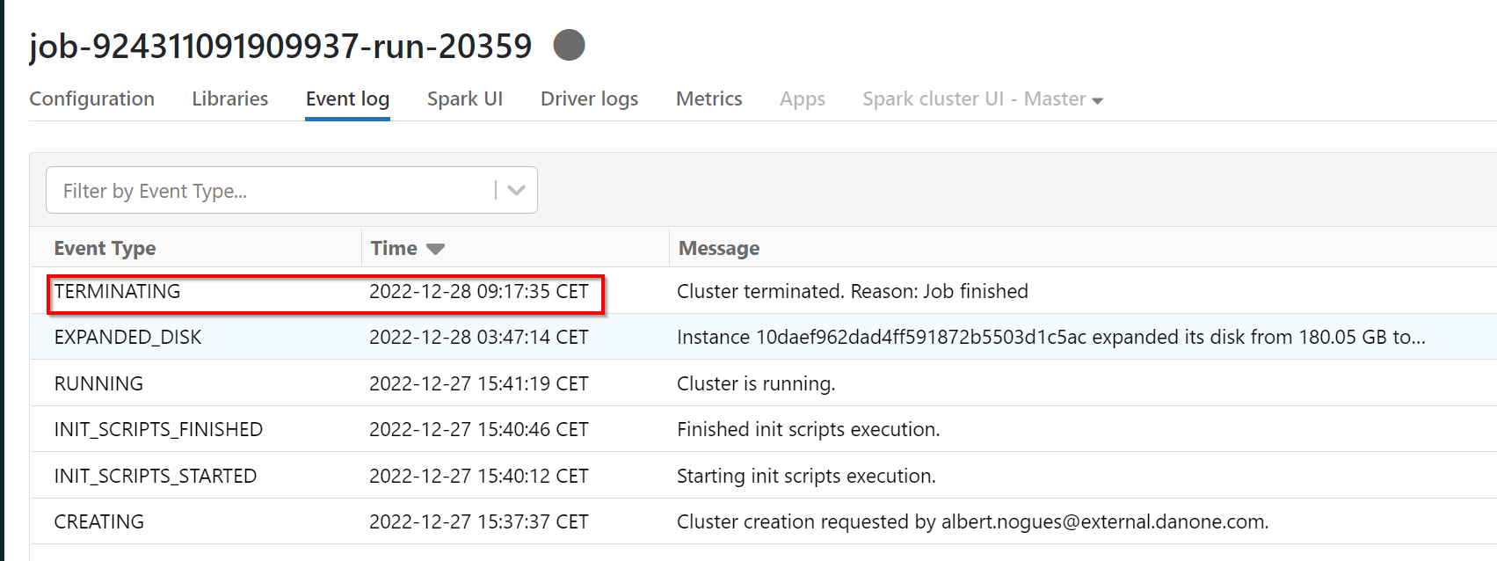The image size is (1497, 561).
Task: Switch to the Metrics tab
Action: (x=709, y=98)
